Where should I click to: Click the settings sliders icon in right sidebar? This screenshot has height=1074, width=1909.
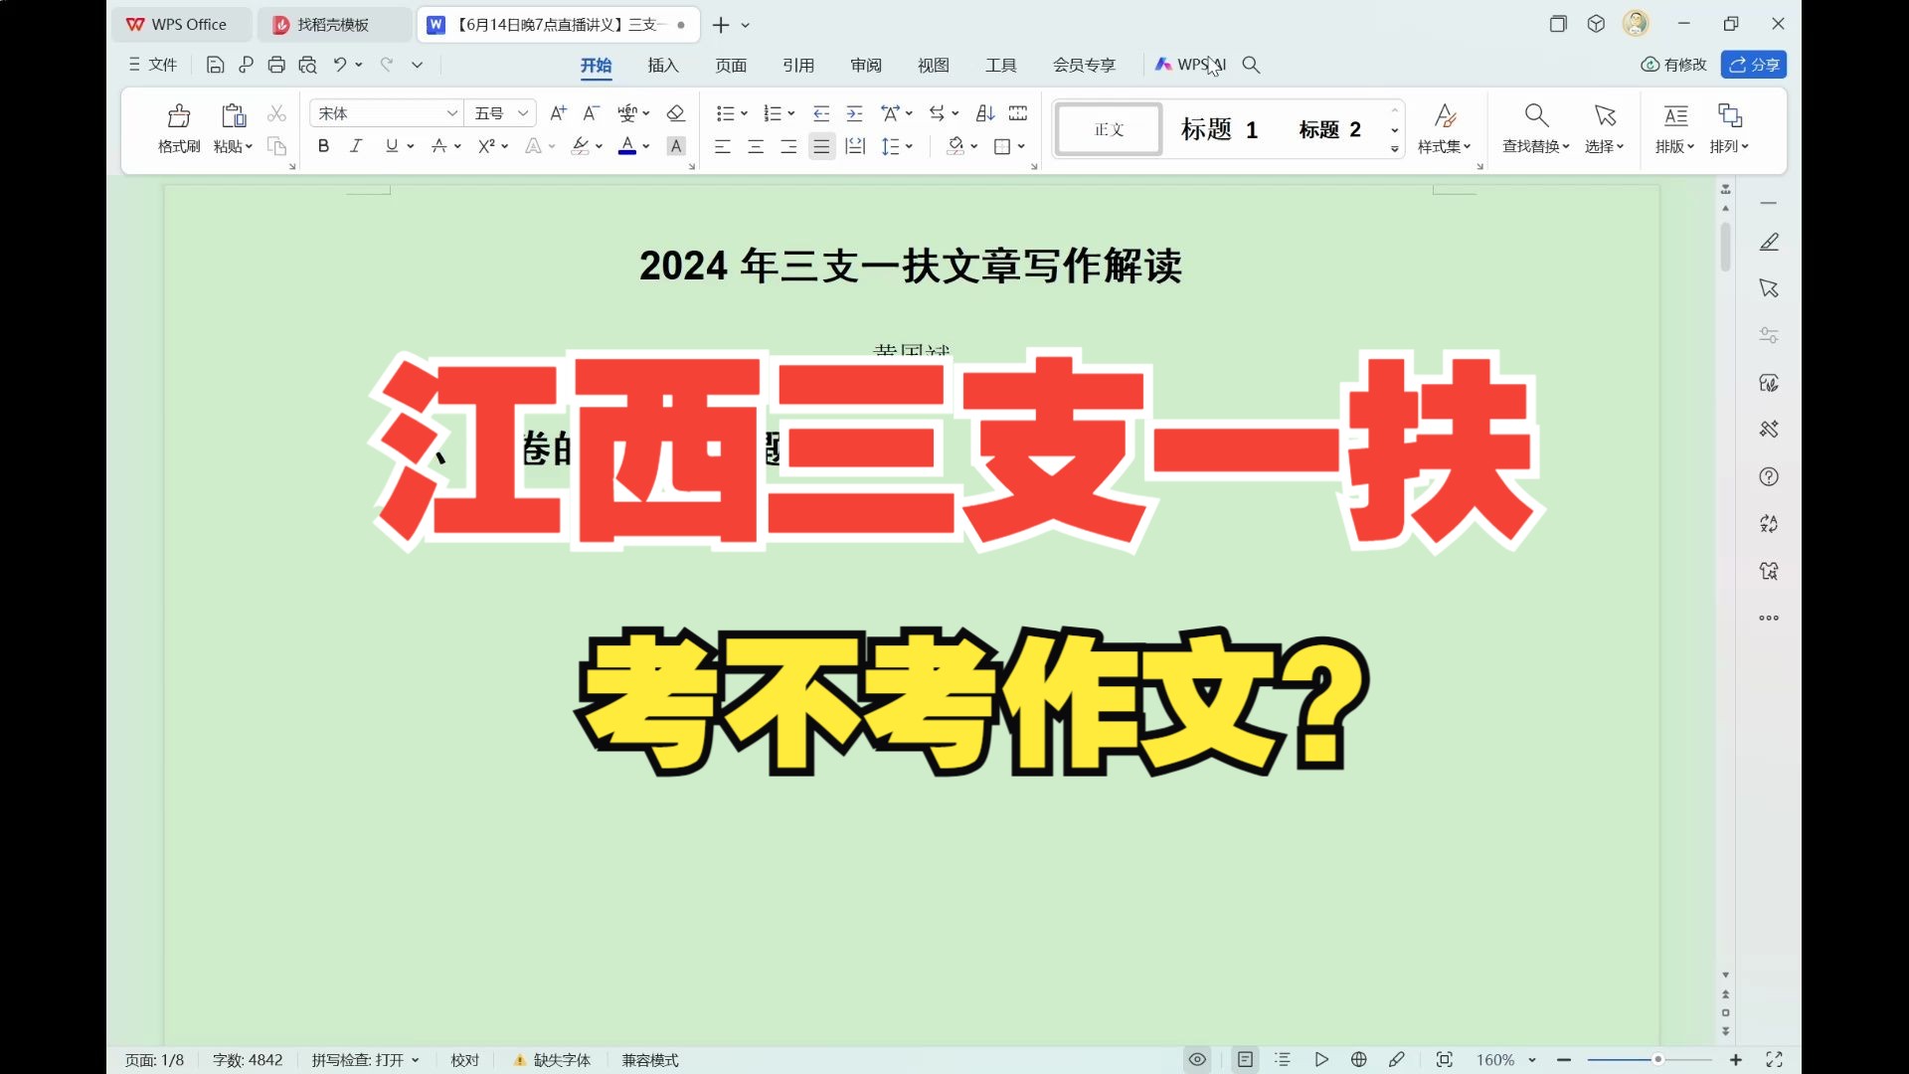point(1769,335)
